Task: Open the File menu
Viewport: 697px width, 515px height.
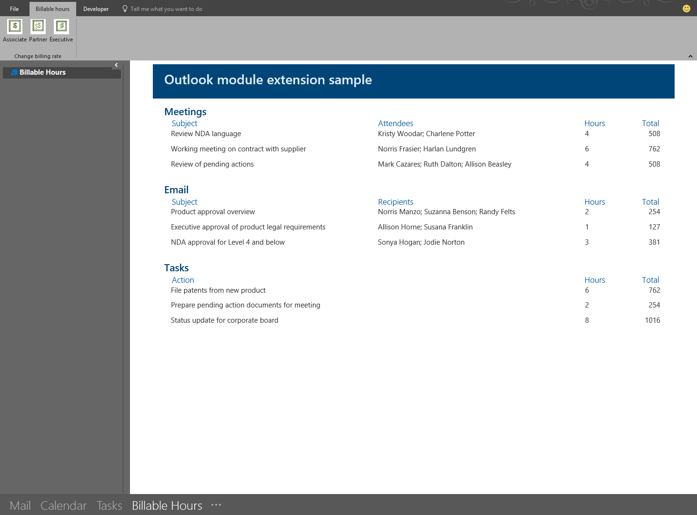Action: click(14, 9)
